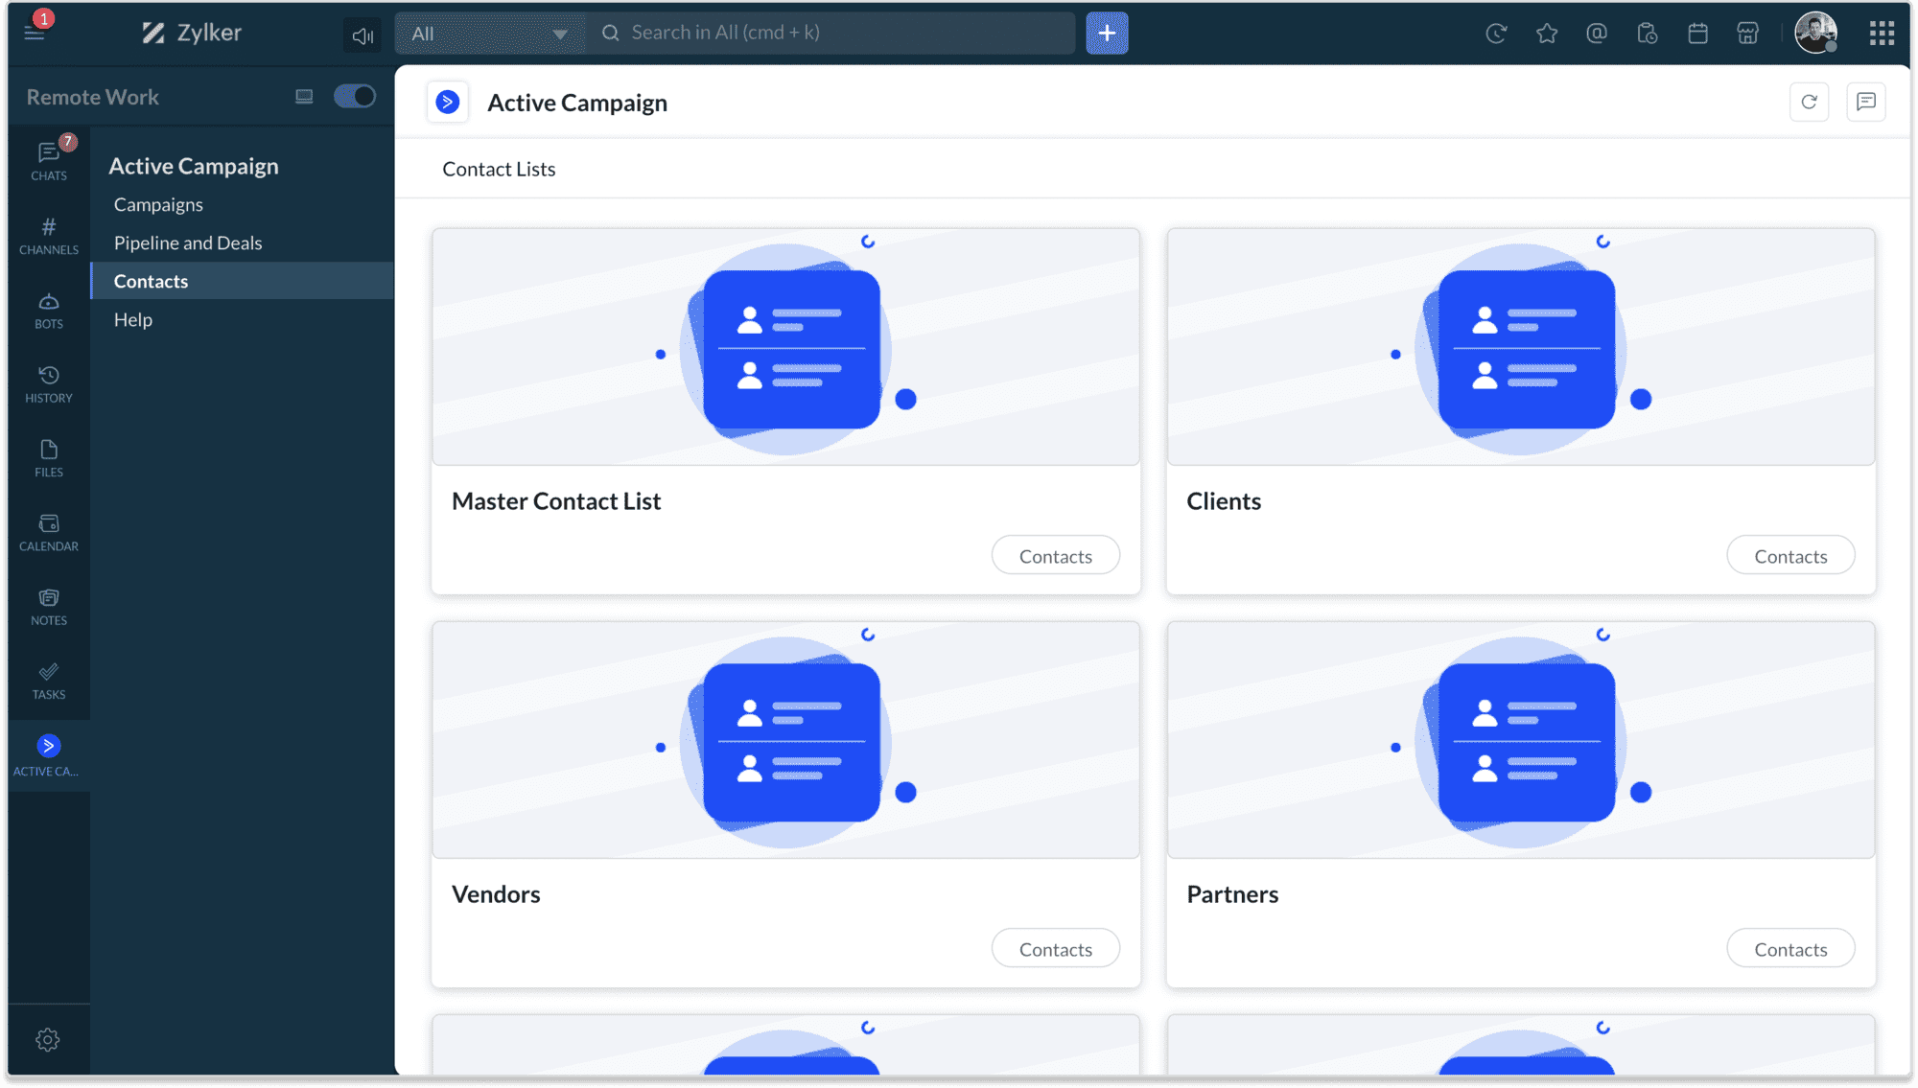Open Bots in the sidebar

49,311
